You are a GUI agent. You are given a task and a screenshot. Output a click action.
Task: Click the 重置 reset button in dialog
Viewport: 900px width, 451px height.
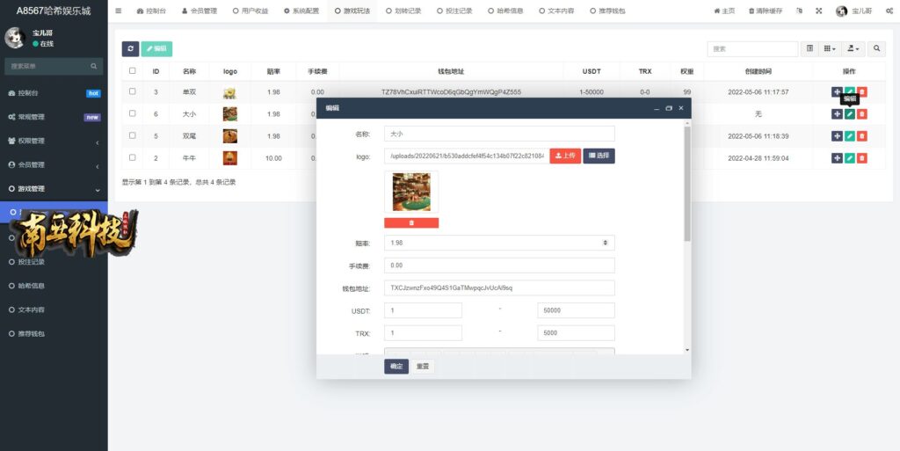[x=423, y=366]
